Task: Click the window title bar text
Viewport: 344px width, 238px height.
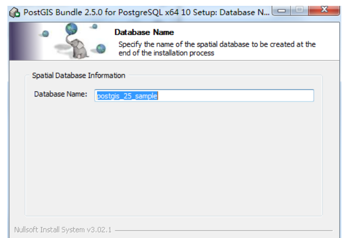Action: (147, 13)
